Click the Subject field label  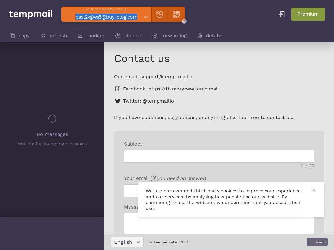(x=133, y=144)
